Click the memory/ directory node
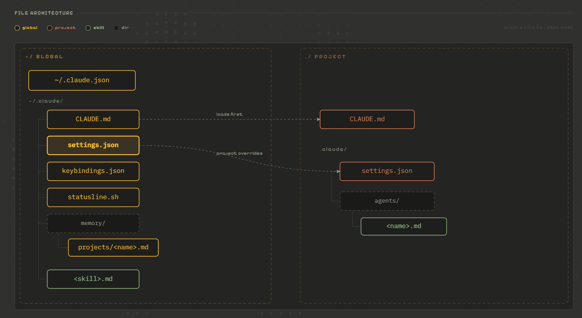The width and height of the screenshot is (582, 318). tap(93, 223)
